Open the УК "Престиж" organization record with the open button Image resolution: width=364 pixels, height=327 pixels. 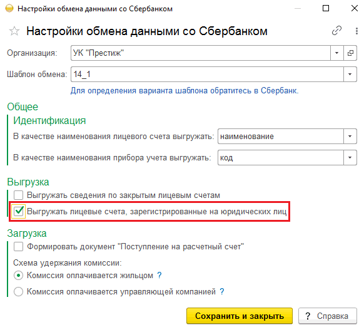350,53
